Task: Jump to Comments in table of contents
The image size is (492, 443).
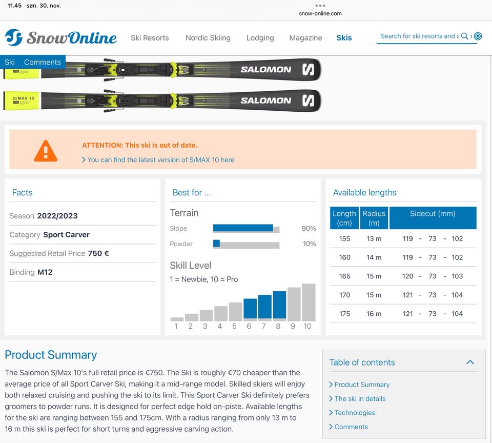Action: pyautogui.click(x=348, y=427)
